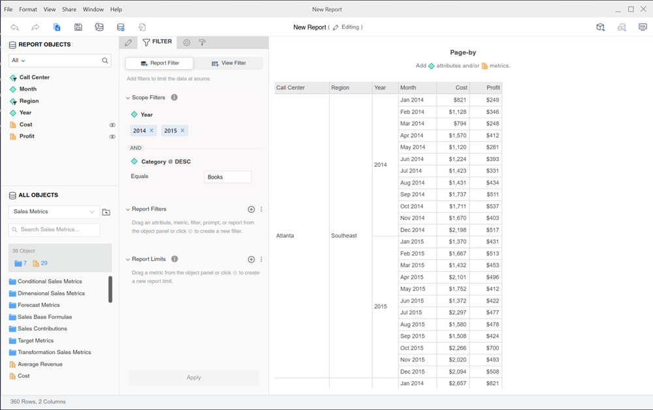Click the Undo arrow in the toolbar
Screen dimensions: 653x410
14,27
